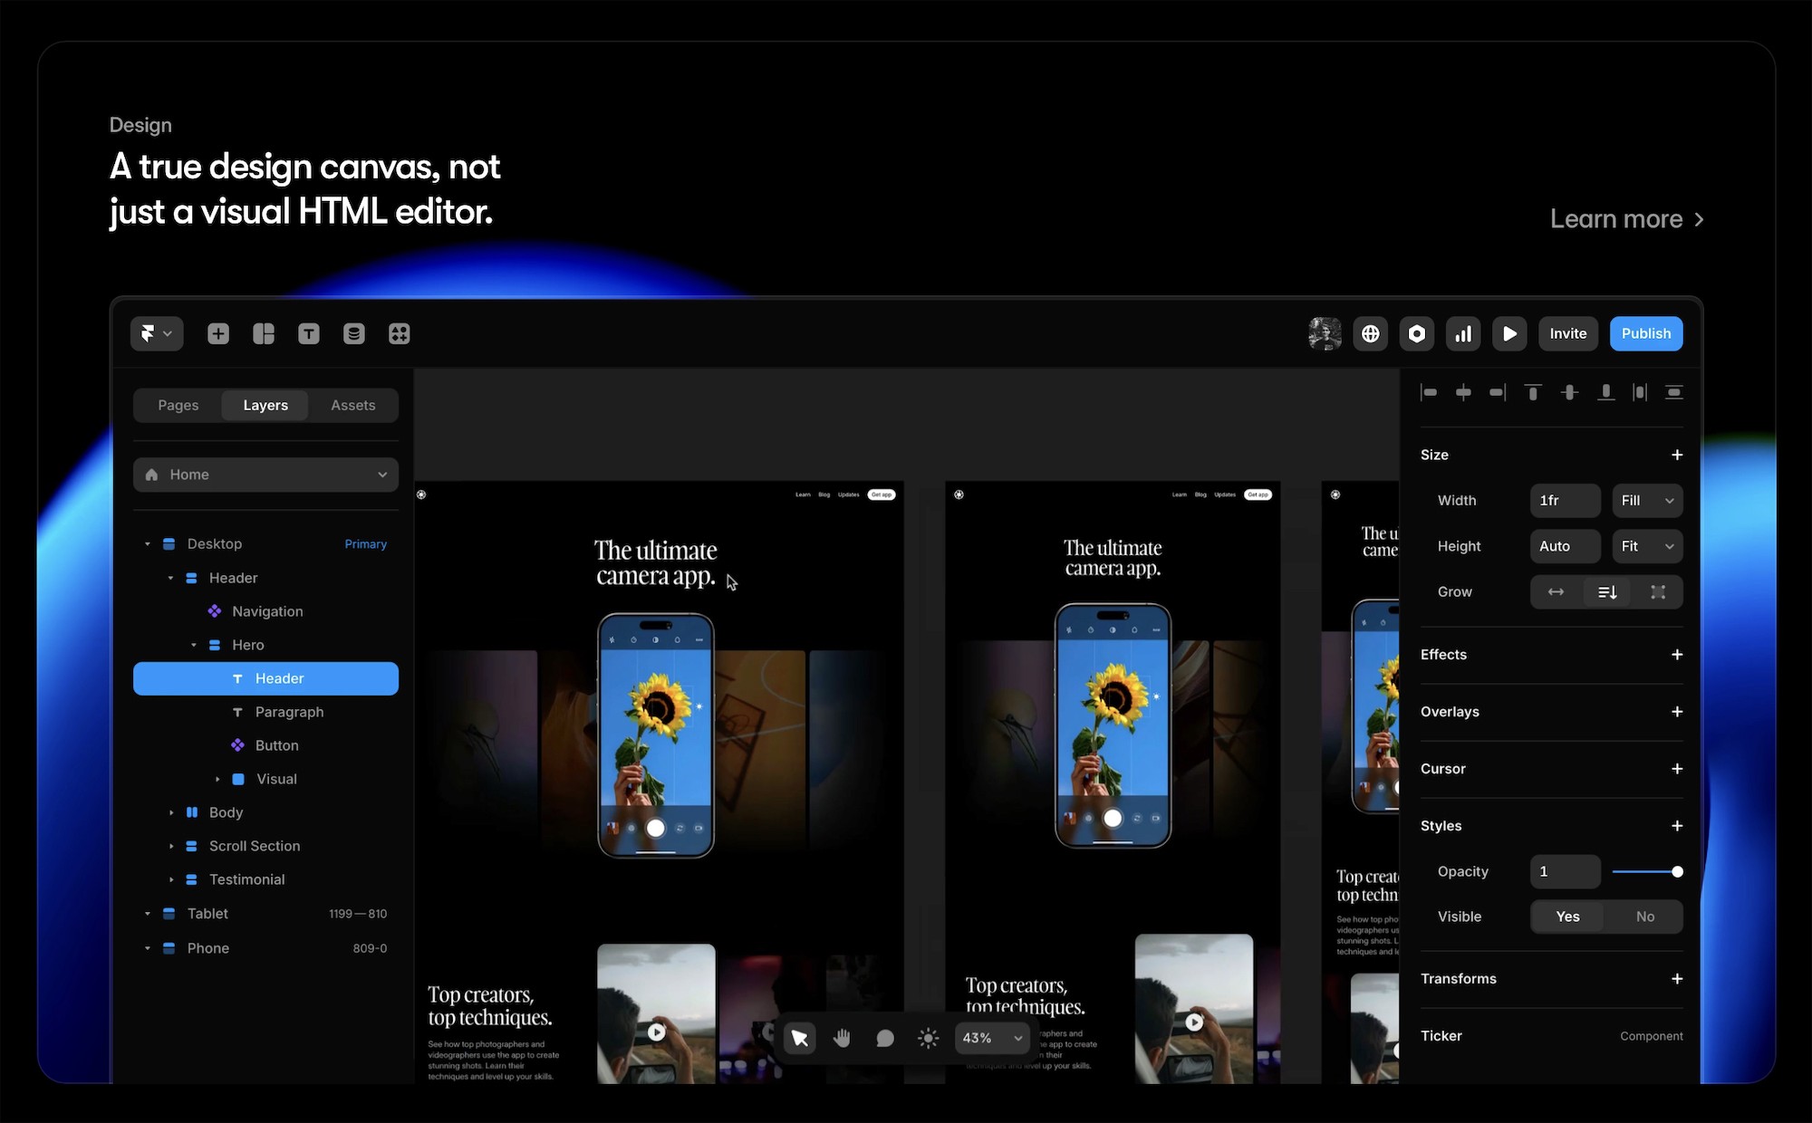1812x1123 pixels.
Task: Add an effect with Effects plus
Action: coord(1677,655)
